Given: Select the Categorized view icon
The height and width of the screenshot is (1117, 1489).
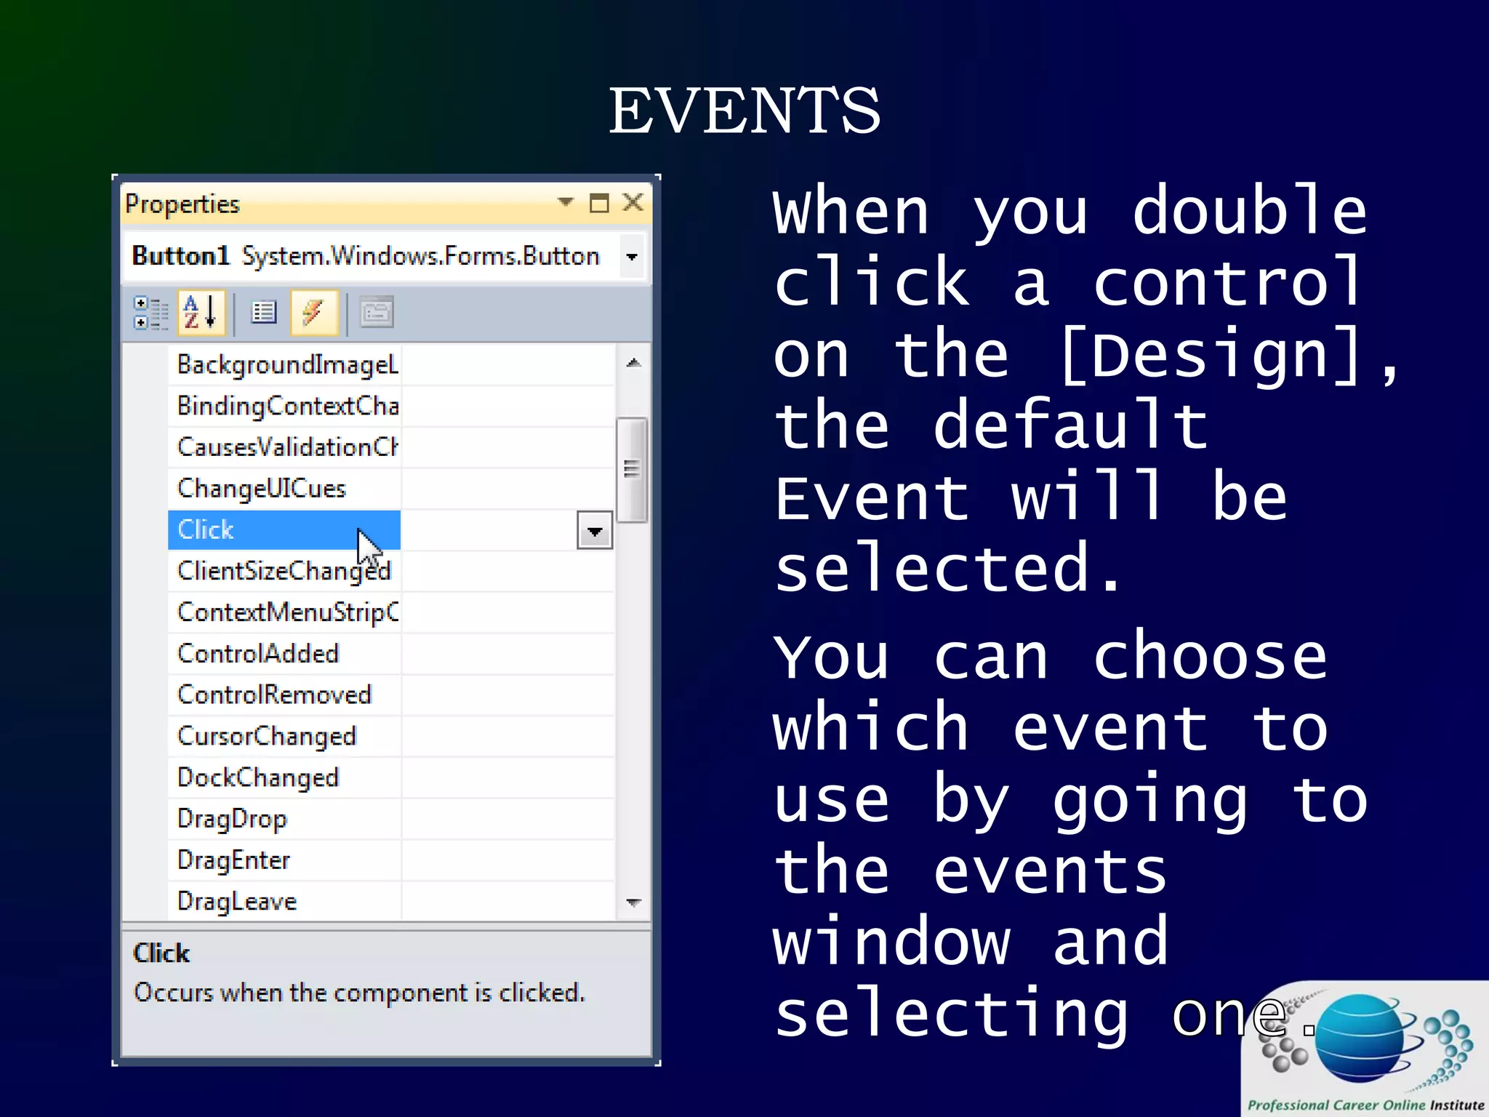Looking at the screenshot, I should pos(151,313).
